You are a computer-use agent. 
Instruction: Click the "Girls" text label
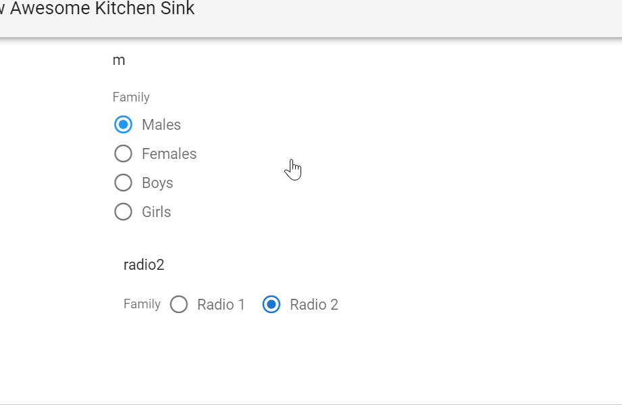tap(156, 212)
